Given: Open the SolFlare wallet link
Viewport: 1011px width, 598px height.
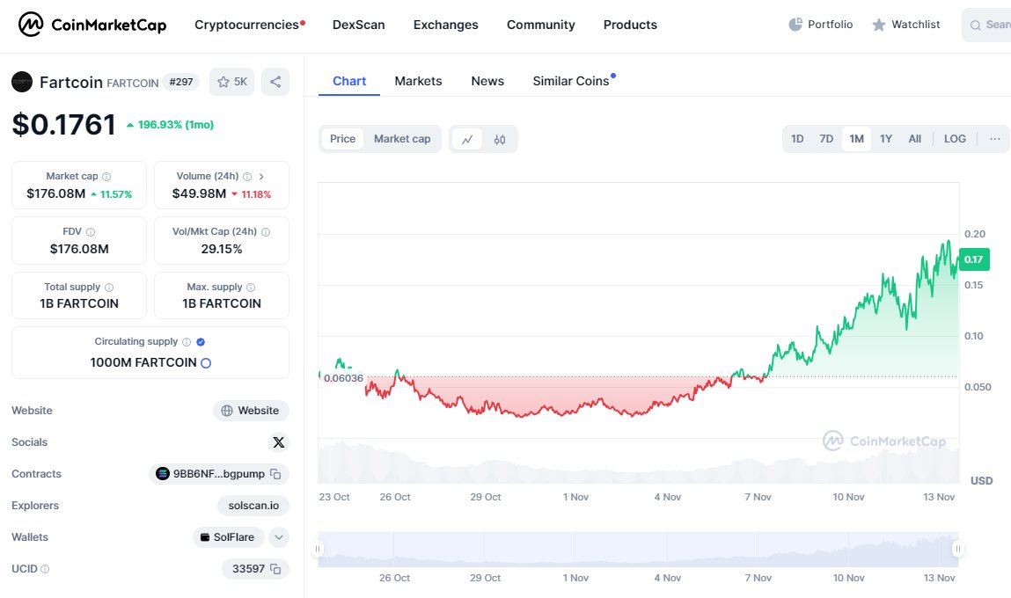Looking at the screenshot, I should coord(227,536).
